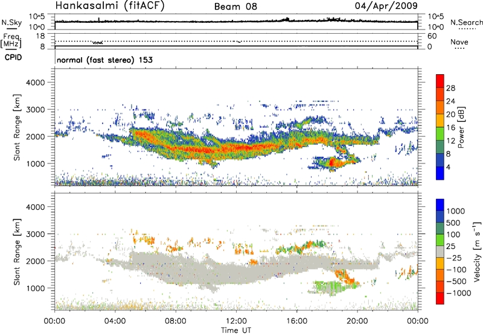Image resolution: width=483 pixels, height=334 pixels.
Task: Pick the red bottom segment of velocity color bar
Action: 440,298
